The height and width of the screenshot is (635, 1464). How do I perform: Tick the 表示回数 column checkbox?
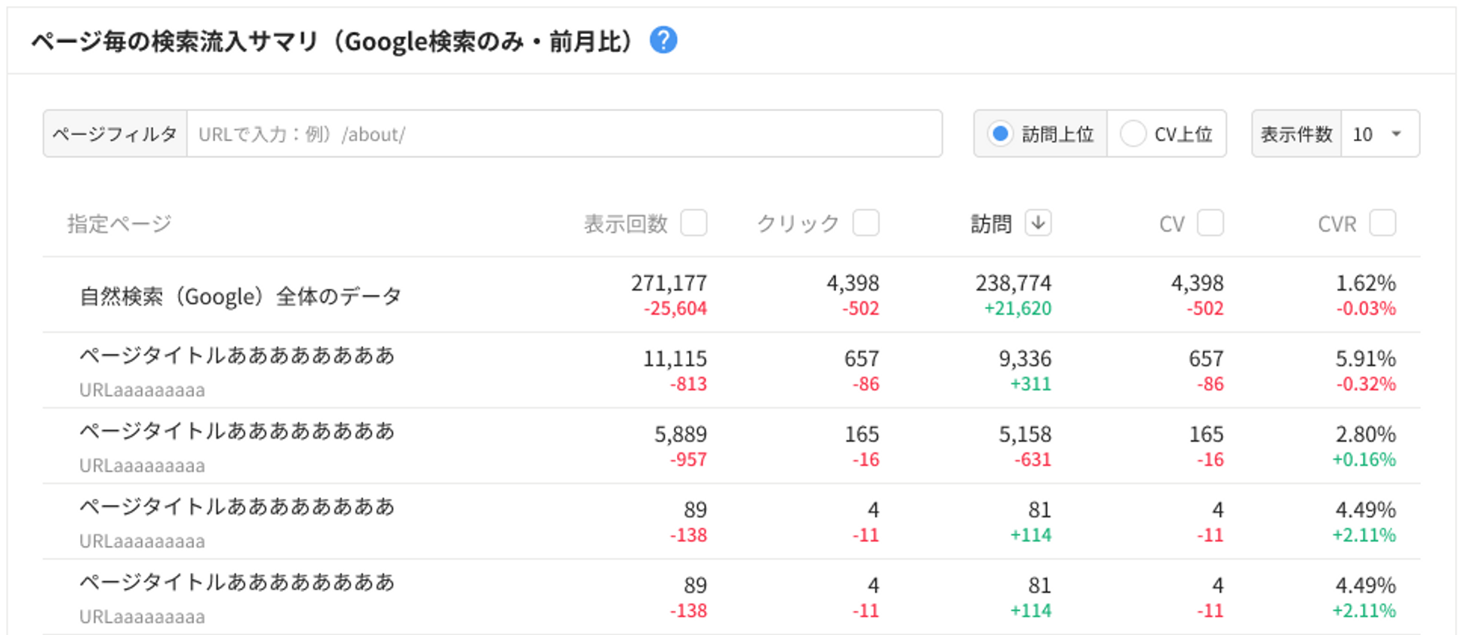pos(694,223)
